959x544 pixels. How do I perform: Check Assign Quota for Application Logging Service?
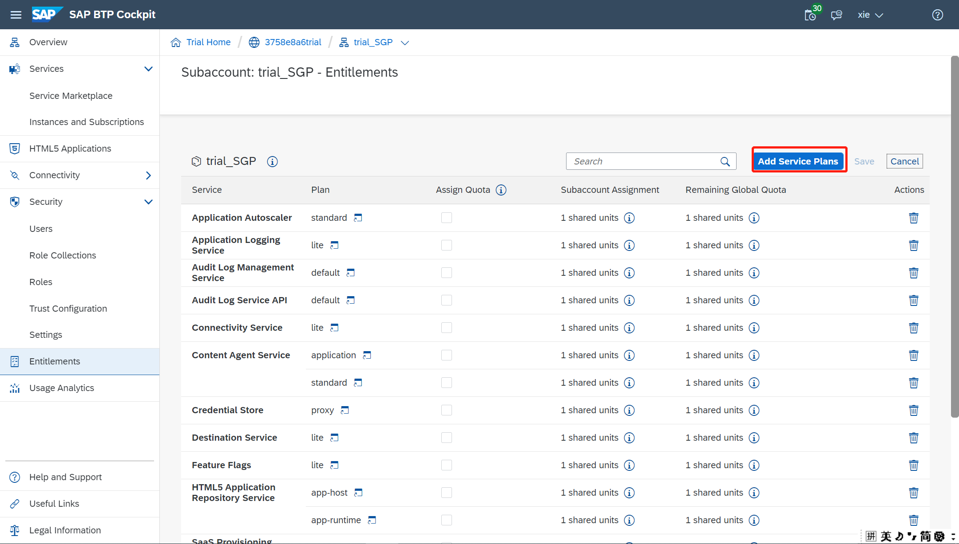[x=447, y=245]
